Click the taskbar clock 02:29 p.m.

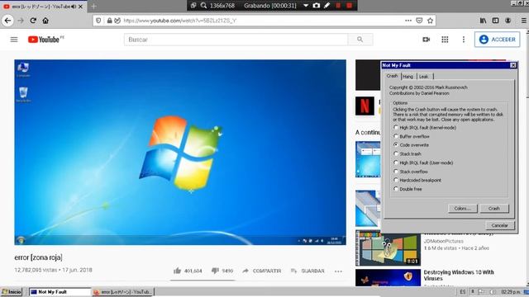pos(511,292)
